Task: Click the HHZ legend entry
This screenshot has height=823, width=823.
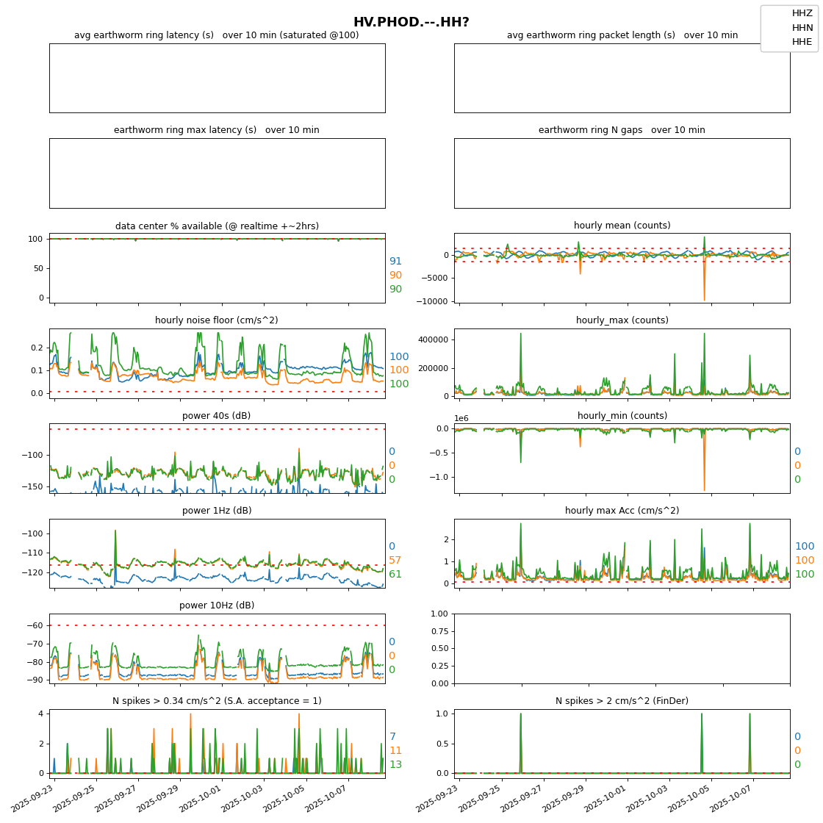Action: pos(802,13)
